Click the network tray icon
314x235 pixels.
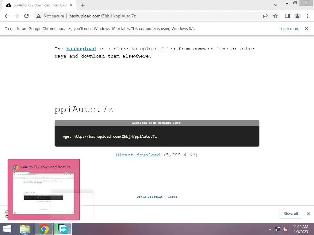[278, 229]
